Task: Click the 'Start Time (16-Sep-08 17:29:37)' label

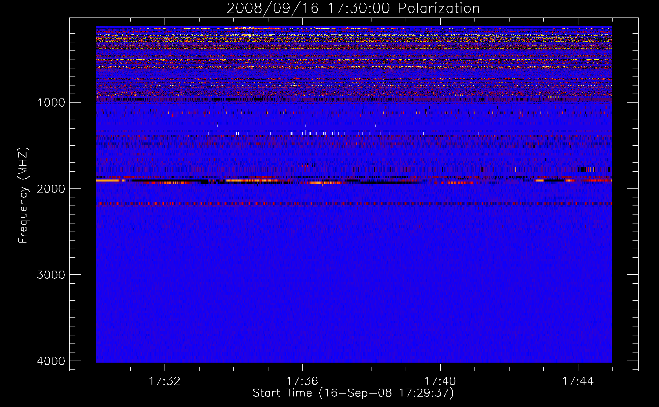Action: 353,393
